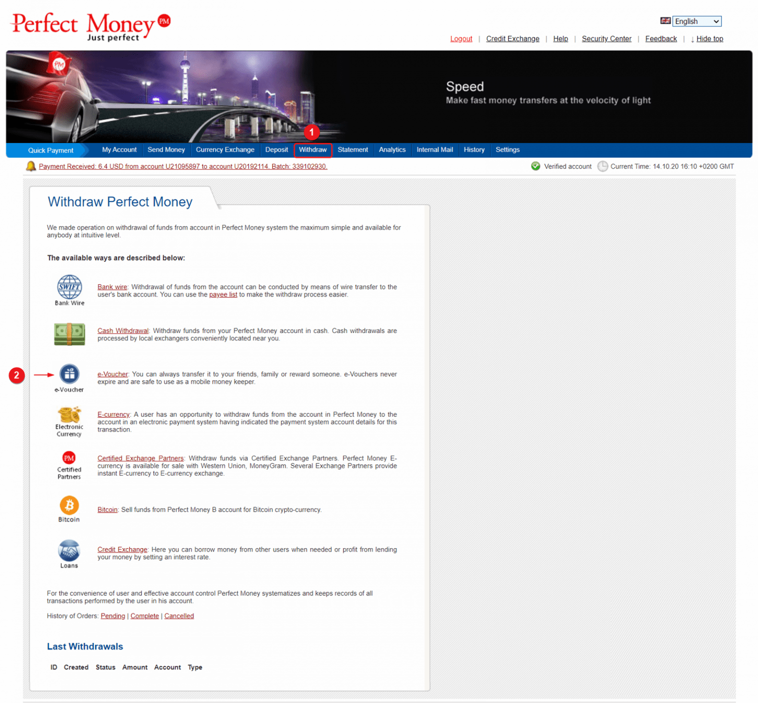Open the E-currency text link

[x=114, y=415]
